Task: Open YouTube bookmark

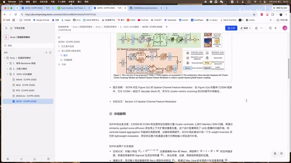Action: coord(143,20)
